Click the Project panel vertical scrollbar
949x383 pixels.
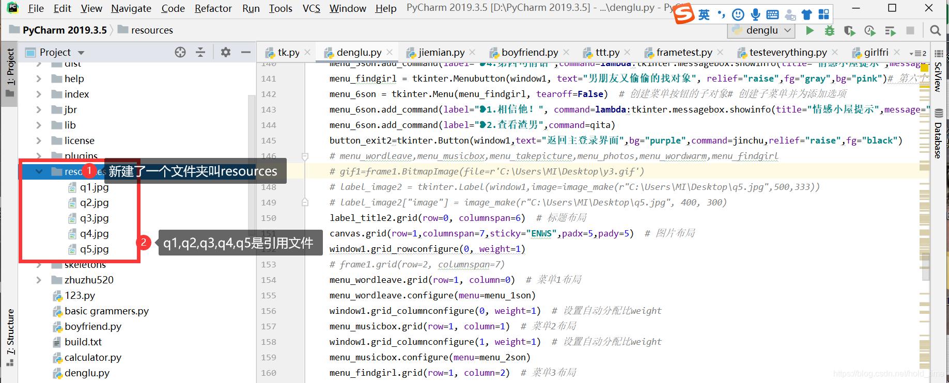[252, 165]
